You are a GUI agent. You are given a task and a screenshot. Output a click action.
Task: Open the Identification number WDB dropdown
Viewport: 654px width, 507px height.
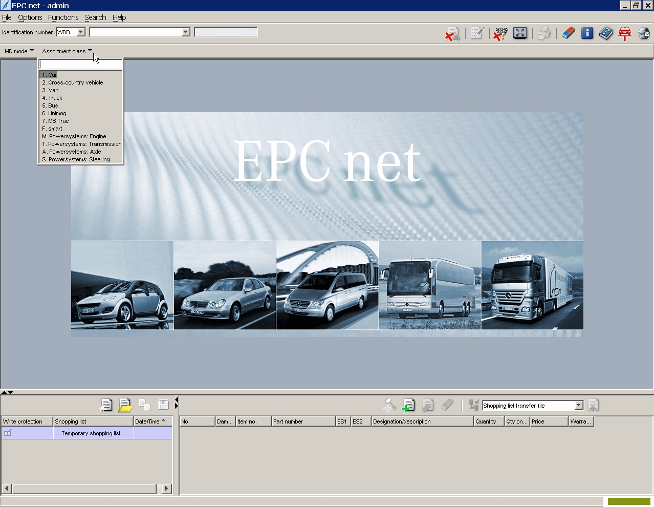tap(80, 32)
